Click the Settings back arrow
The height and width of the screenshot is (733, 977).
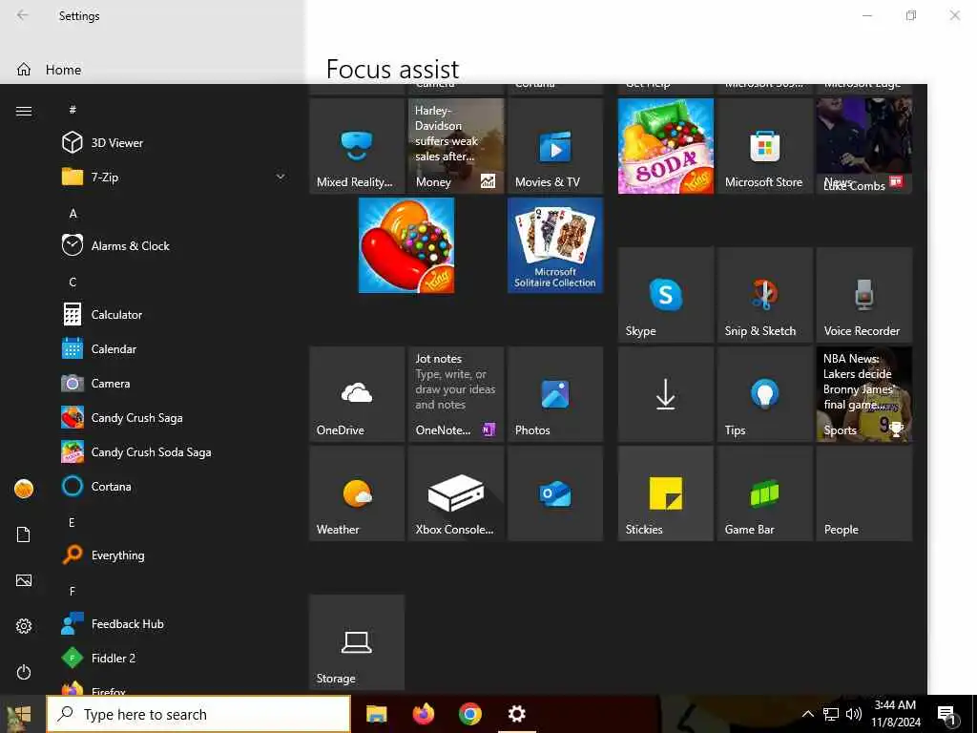[23, 15]
